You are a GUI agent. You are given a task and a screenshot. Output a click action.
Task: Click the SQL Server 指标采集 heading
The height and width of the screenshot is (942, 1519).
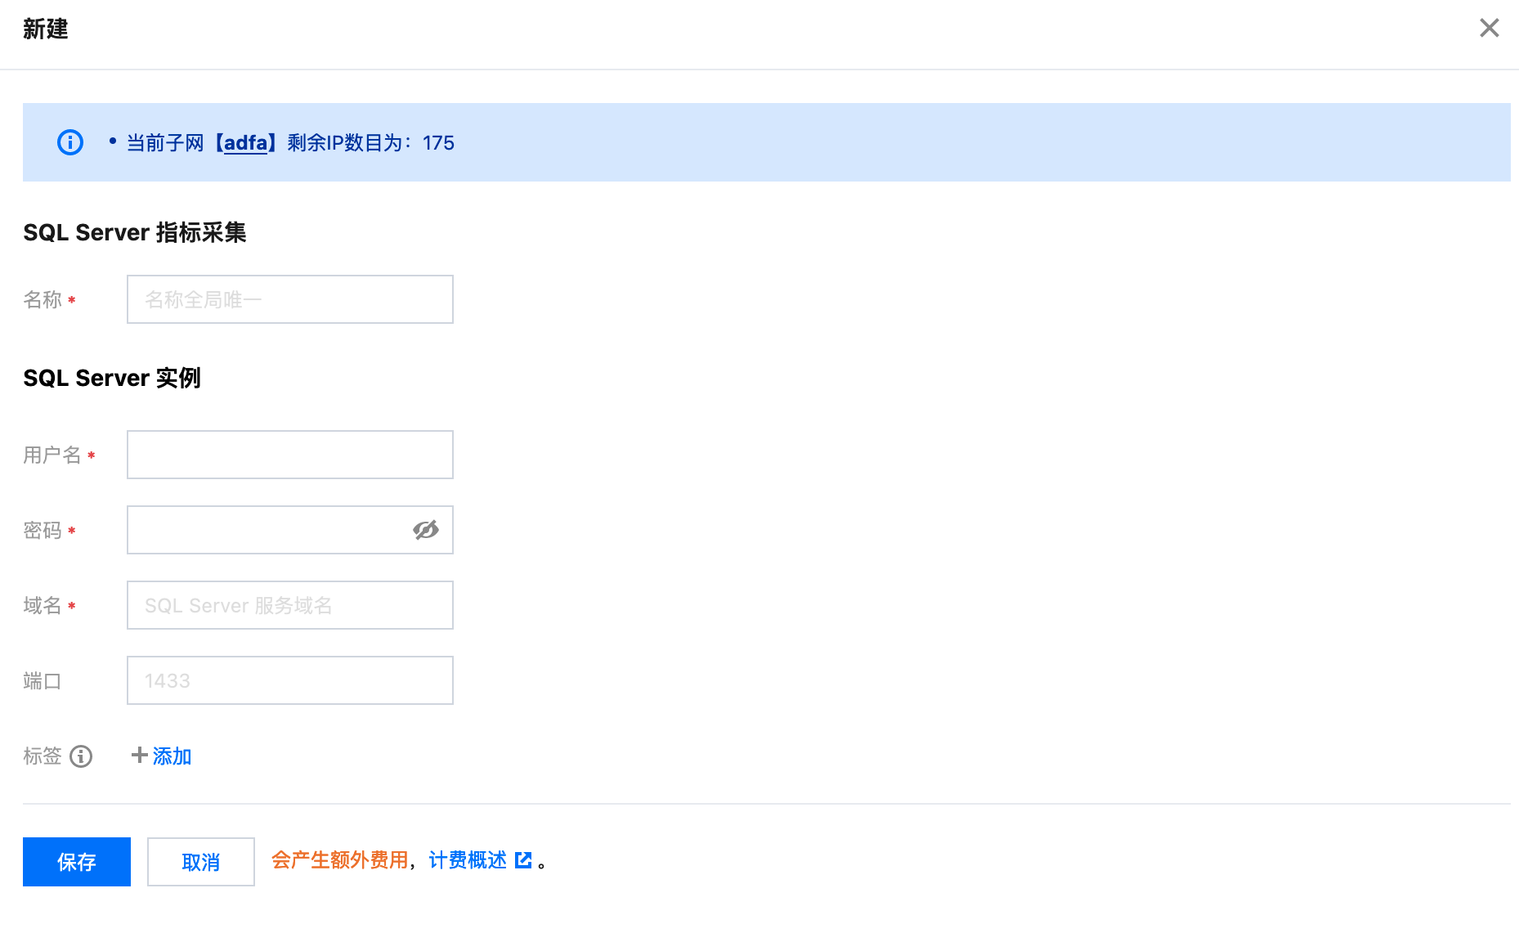[135, 232]
